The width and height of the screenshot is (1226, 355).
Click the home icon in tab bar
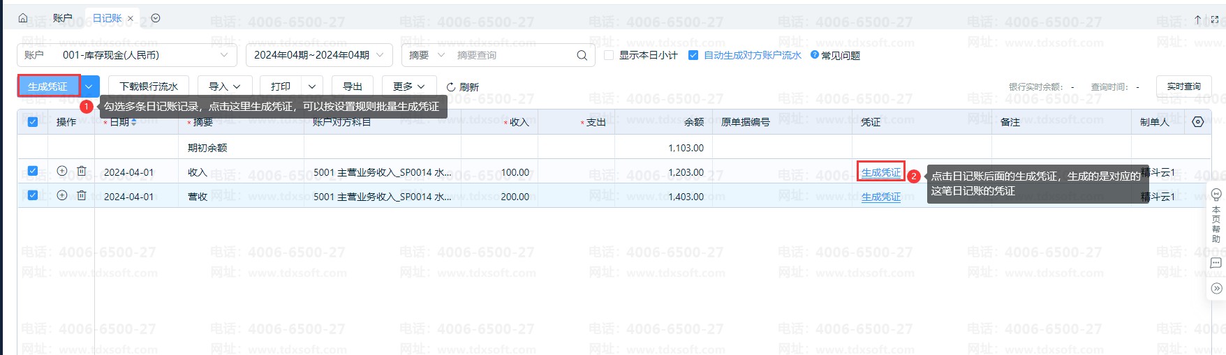(22, 18)
